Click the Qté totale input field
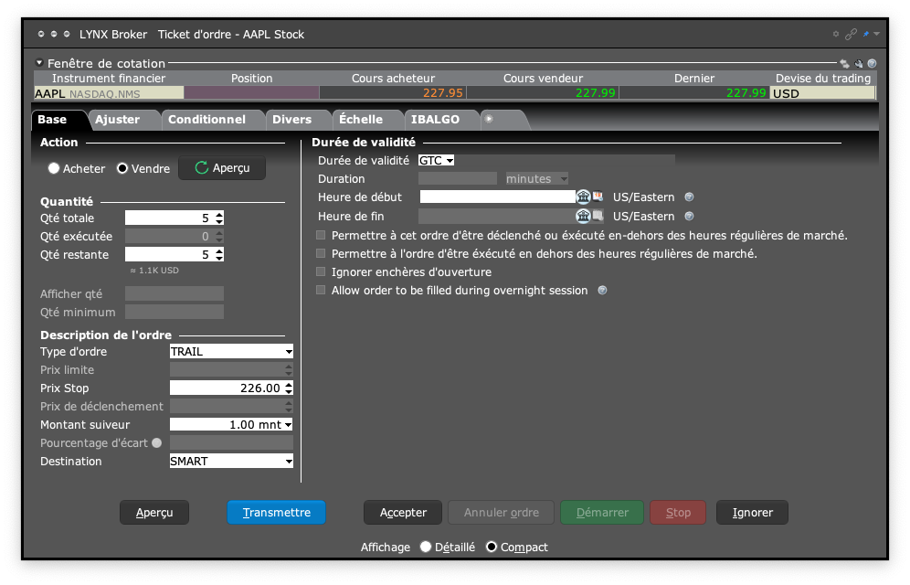Viewport: 910px width, 585px height. click(169, 218)
